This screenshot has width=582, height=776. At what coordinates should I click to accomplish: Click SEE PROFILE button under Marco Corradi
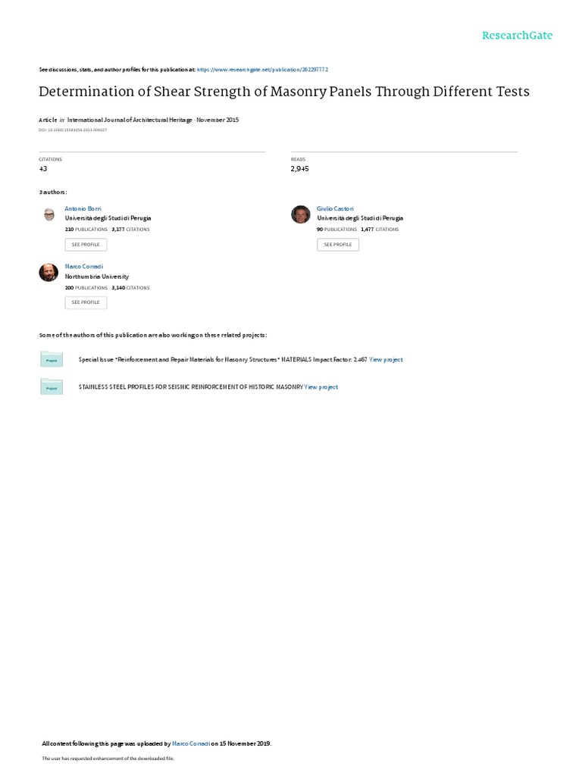tap(86, 302)
